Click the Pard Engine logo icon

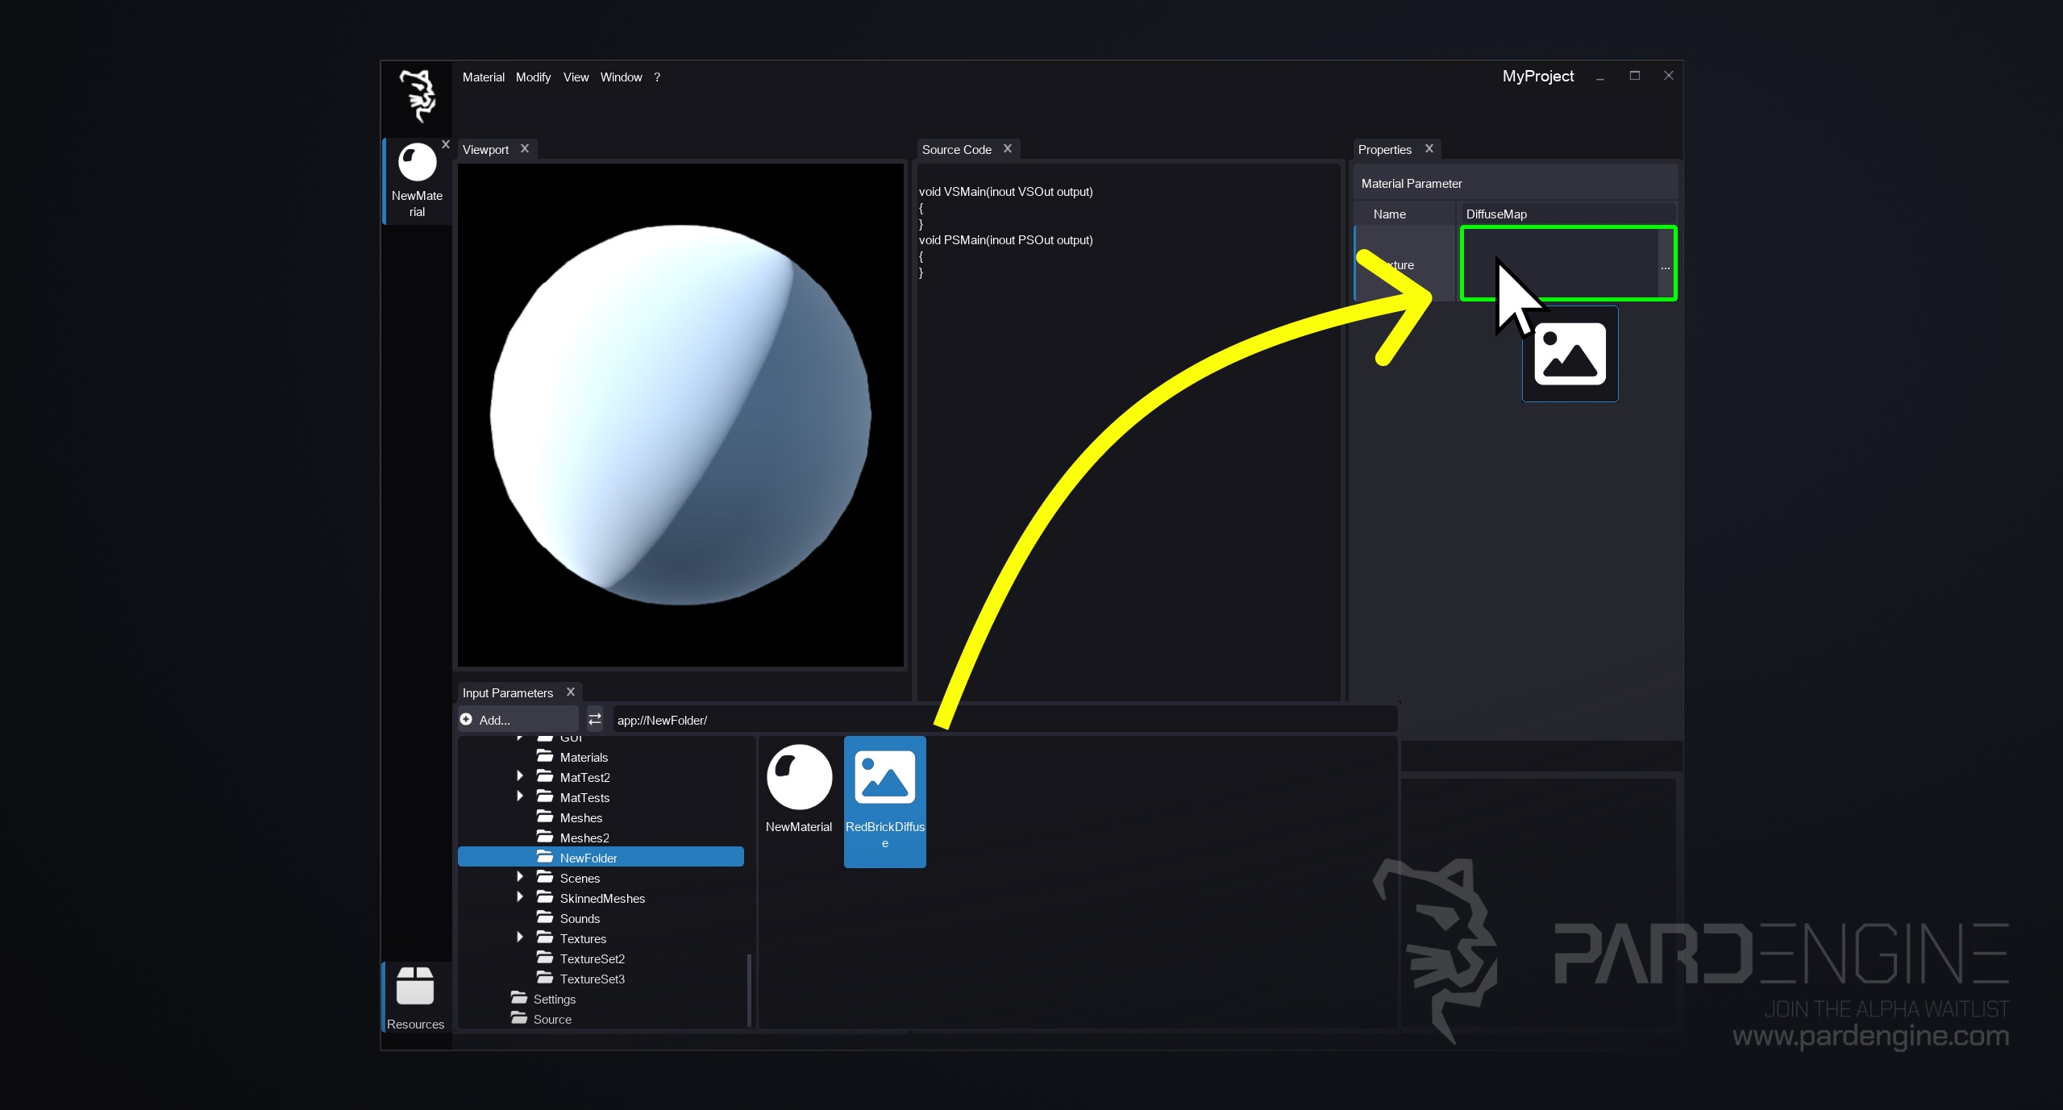point(418,96)
